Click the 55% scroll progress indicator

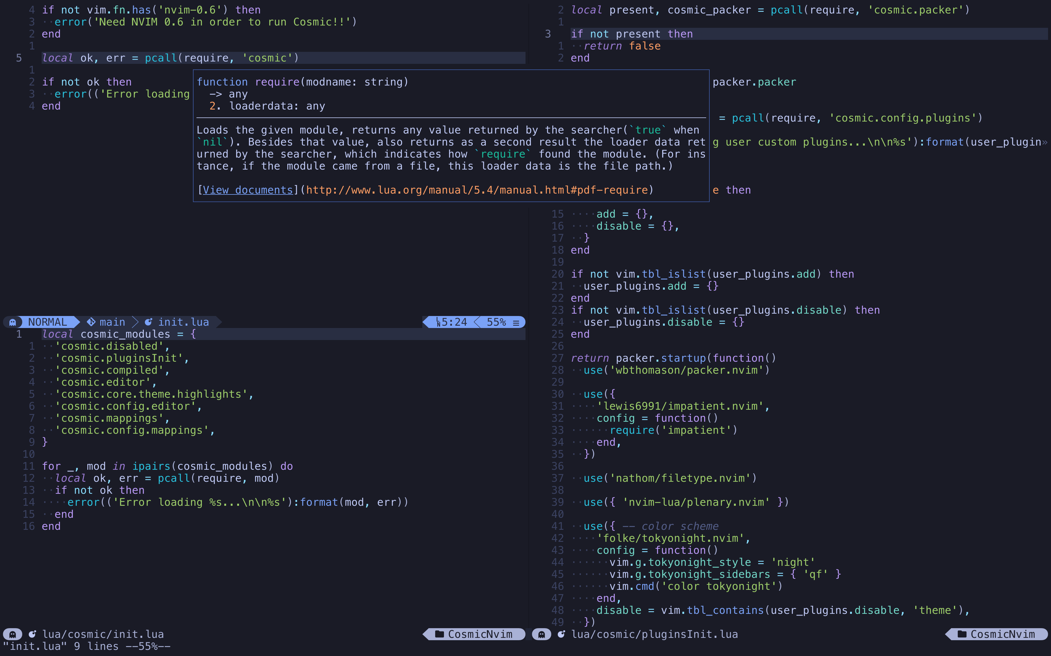(496, 322)
